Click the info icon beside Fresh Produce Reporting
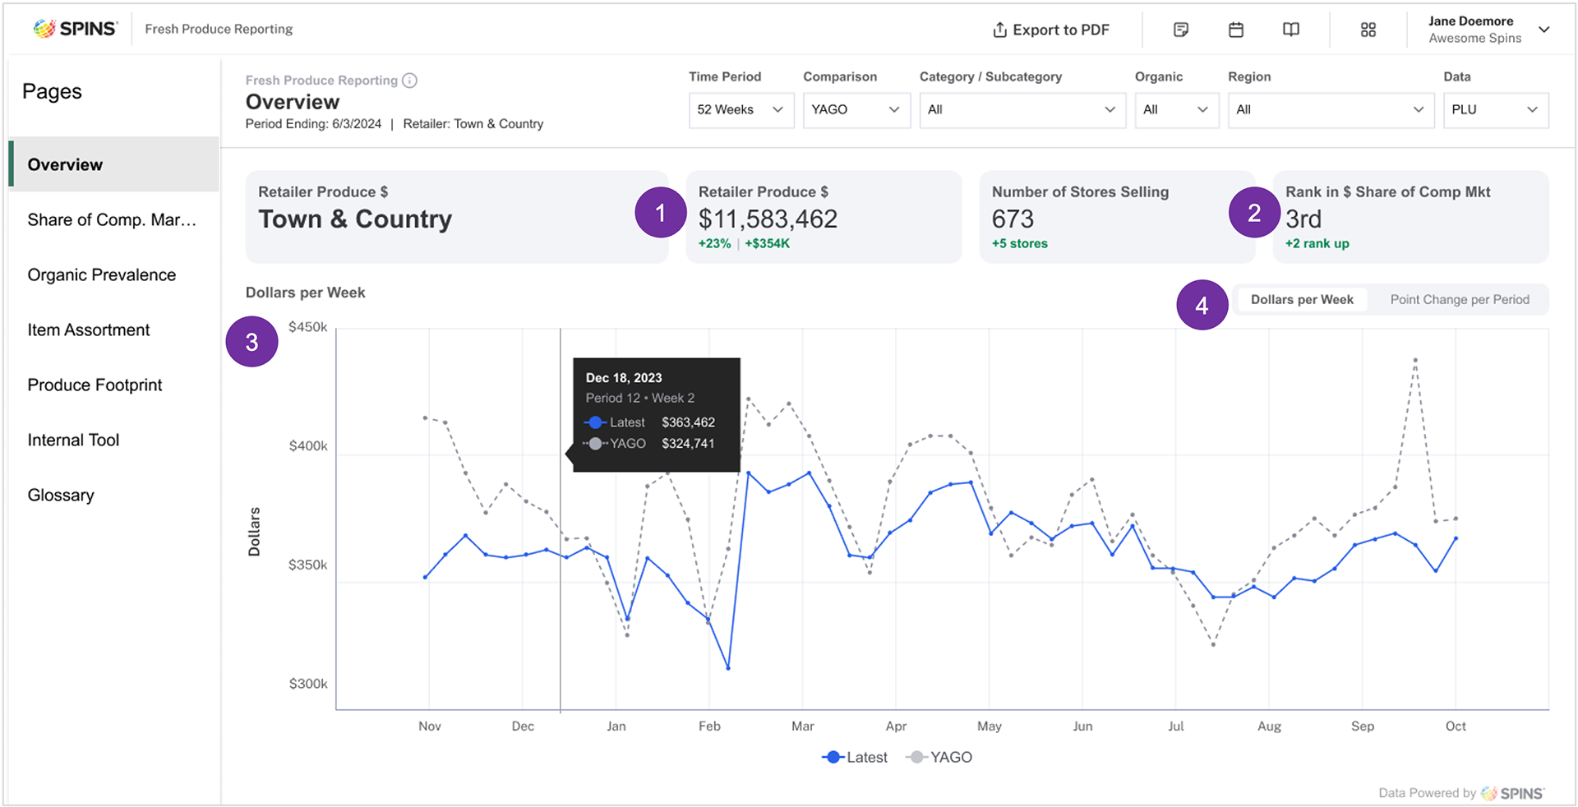This screenshot has width=1578, height=807. click(410, 81)
